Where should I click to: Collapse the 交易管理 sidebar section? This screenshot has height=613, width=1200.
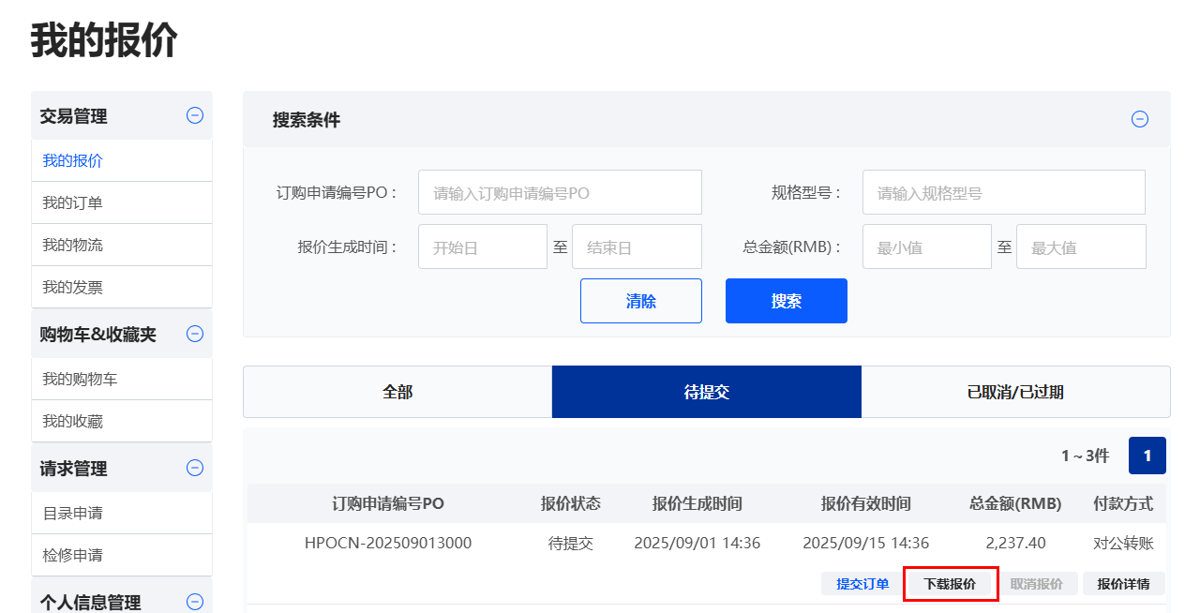195,116
